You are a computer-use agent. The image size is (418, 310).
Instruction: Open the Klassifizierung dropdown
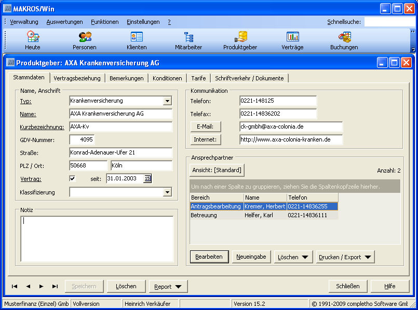pos(167,192)
